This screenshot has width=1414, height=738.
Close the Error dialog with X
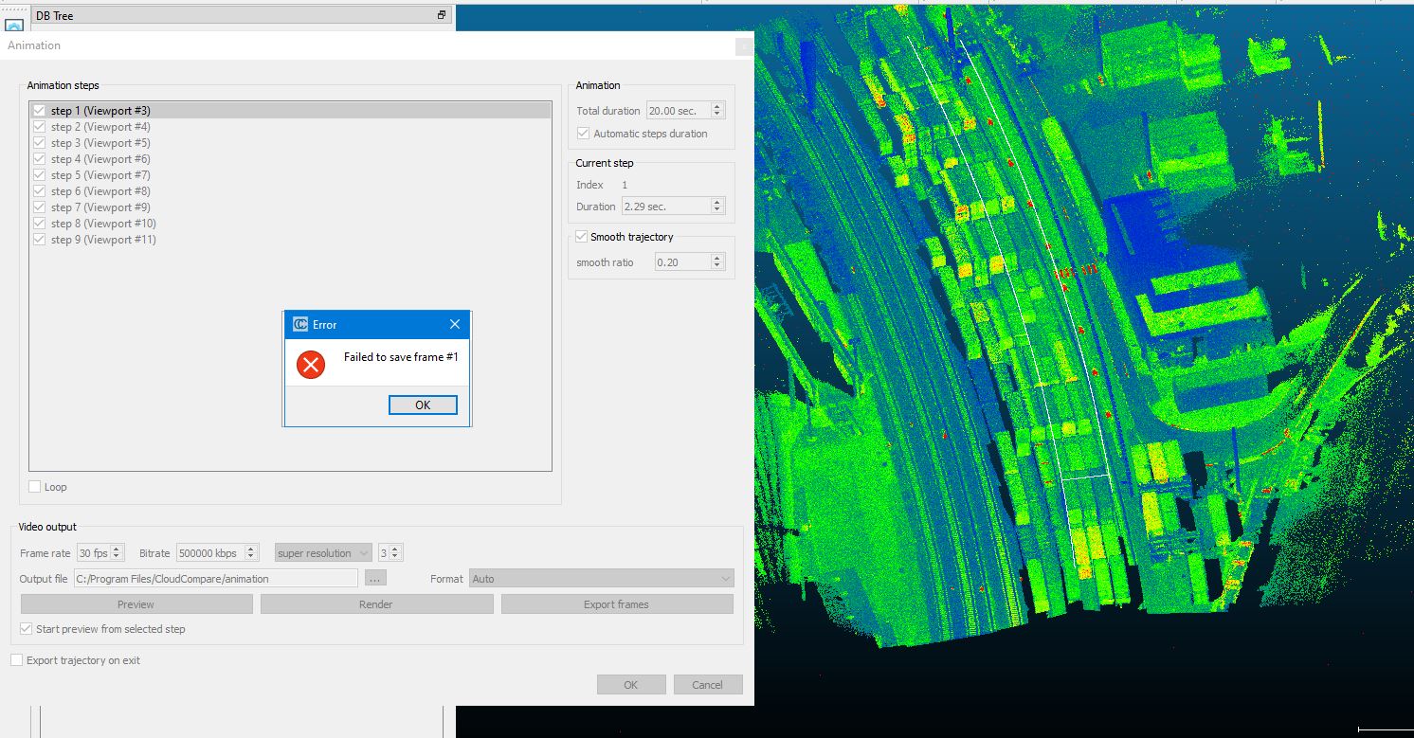pyautogui.click(x=455, y=324)
